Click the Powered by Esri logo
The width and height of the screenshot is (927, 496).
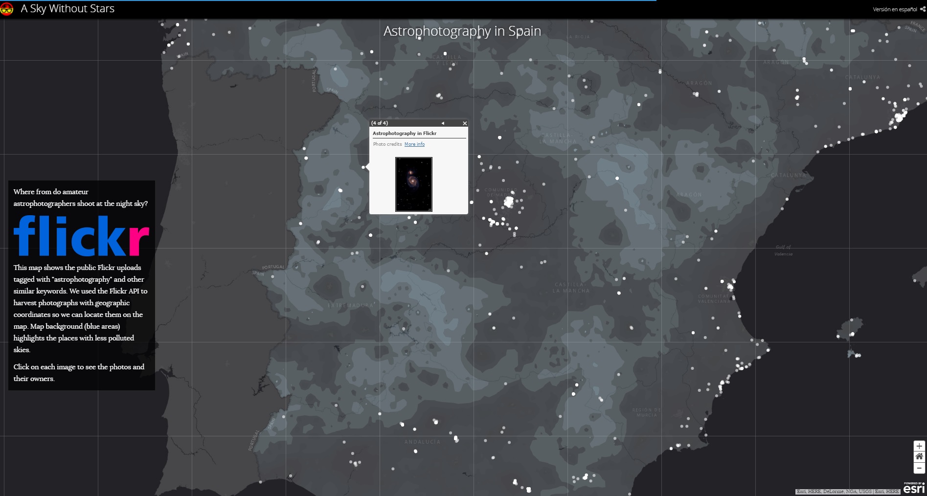pyautogui.click(x=914, y=488)
